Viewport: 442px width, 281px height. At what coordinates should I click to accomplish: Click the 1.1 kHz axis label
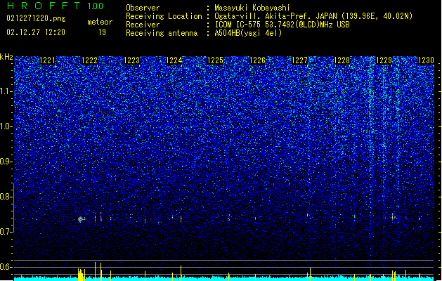pos(6,91)
